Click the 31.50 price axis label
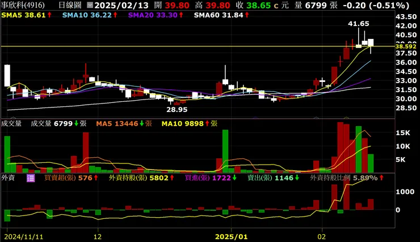The image size is (420, 242). (x=406, y=90)
